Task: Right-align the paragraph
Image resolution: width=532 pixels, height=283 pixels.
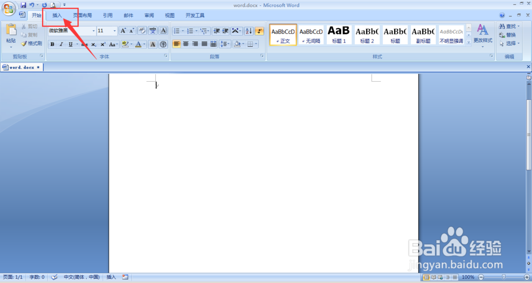Action: click(x=195, y=44)
